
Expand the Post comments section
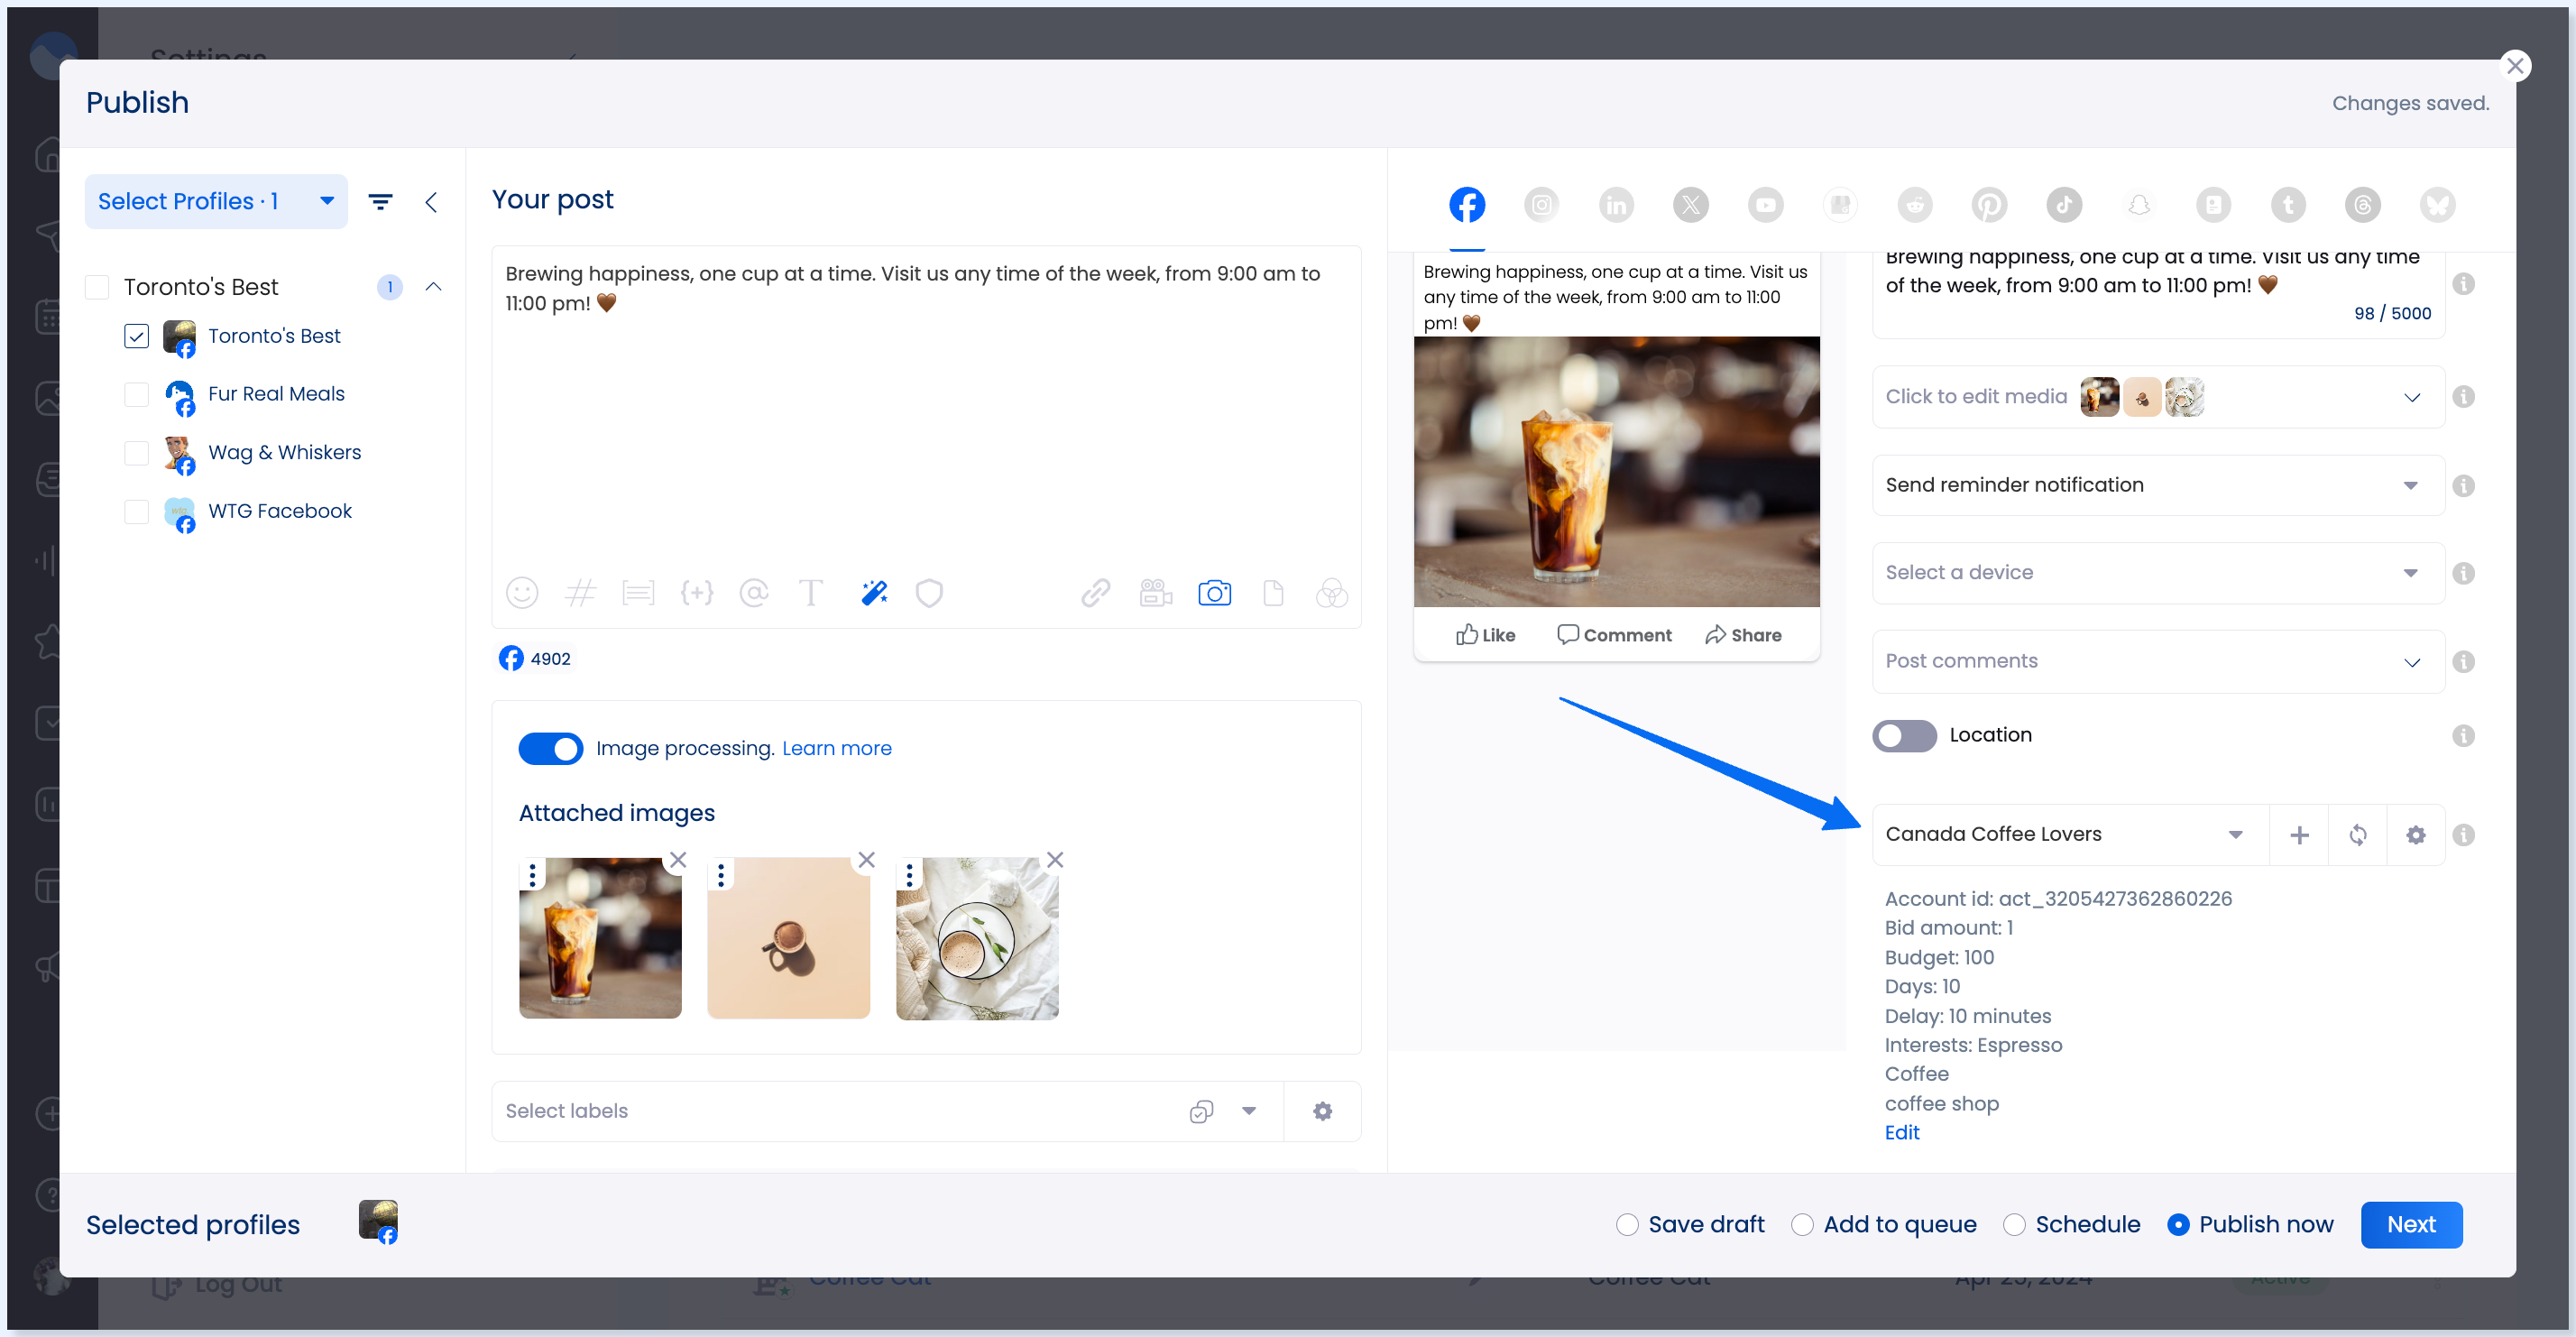click(2158, 661)
